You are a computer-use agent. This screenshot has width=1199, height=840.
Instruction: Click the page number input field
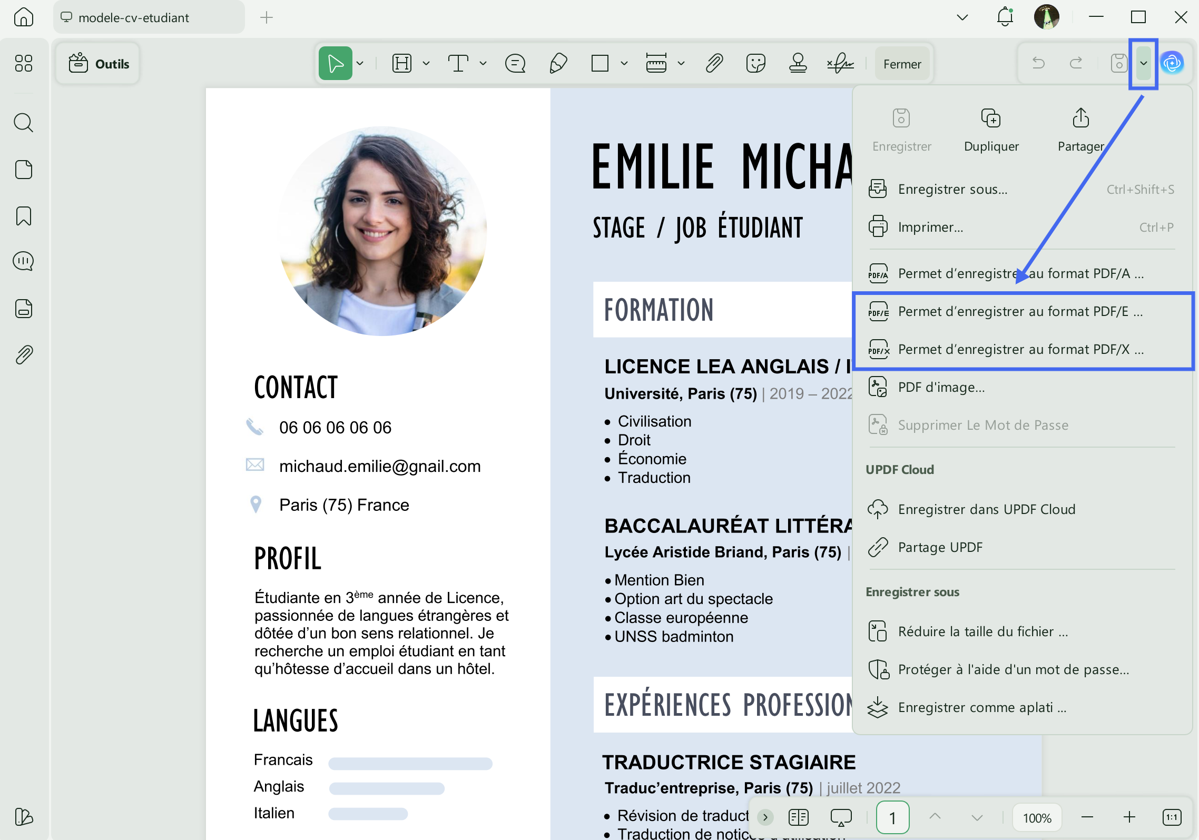892,817
